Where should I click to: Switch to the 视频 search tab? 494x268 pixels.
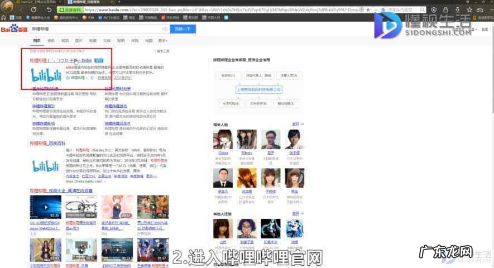tap(65, 41)
